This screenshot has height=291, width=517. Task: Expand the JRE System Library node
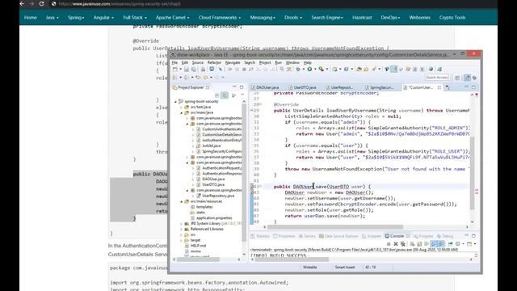[x=181, y=224]
